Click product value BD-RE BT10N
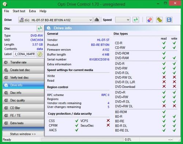 click(x=100, y=45)
